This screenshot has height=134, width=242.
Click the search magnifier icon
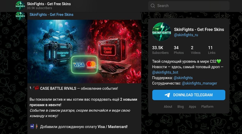coord(153,6)
